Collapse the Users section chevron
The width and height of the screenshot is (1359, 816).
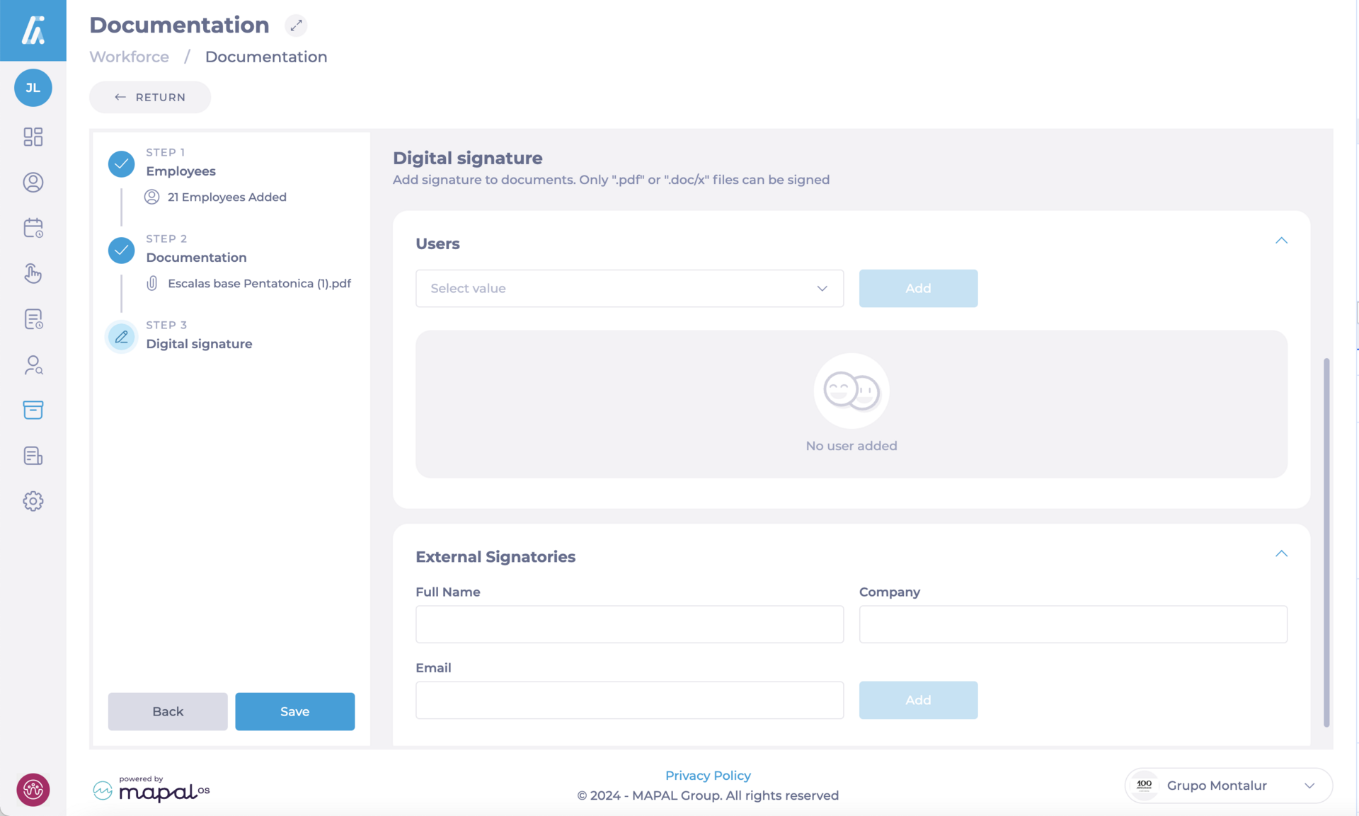tap(1281, 241)
